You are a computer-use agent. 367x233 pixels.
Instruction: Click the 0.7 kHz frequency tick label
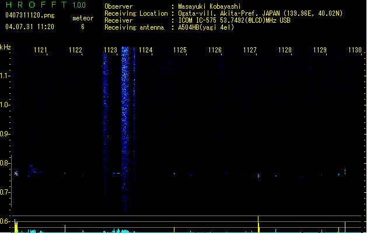(4, 192)
